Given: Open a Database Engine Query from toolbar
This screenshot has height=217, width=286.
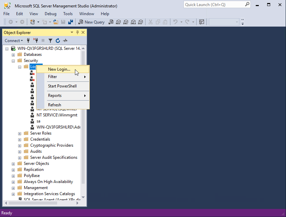Looking at the screenshot, I should [x=111, y=22].
